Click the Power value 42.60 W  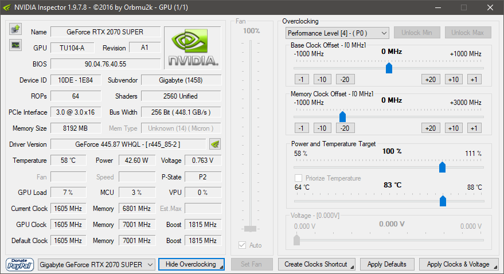(x=137, y=161)
